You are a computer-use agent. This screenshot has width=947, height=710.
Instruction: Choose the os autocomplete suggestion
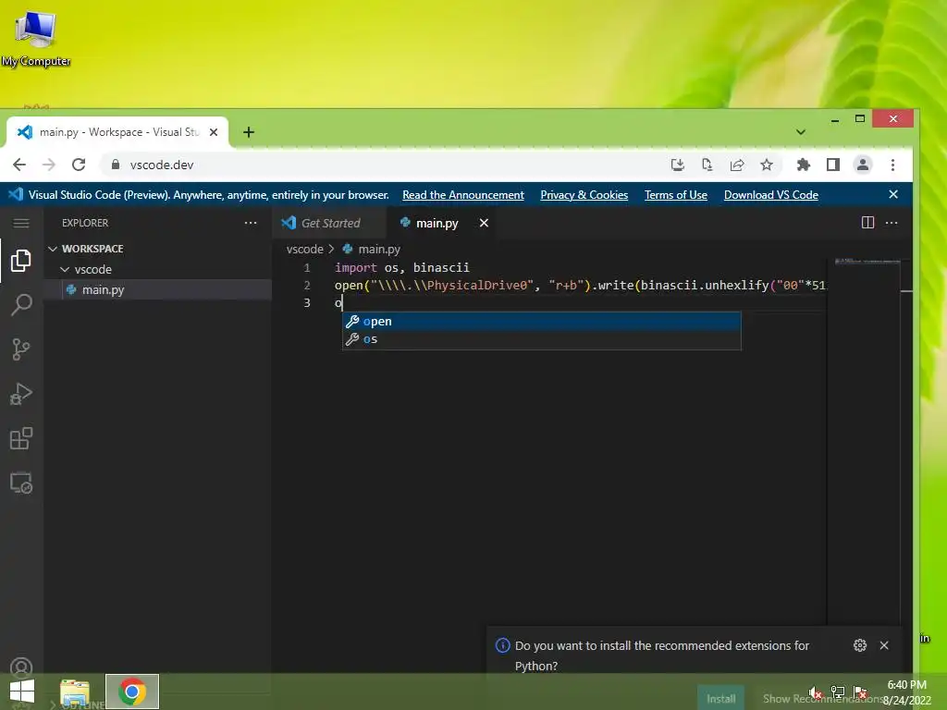tap(542, 338)
